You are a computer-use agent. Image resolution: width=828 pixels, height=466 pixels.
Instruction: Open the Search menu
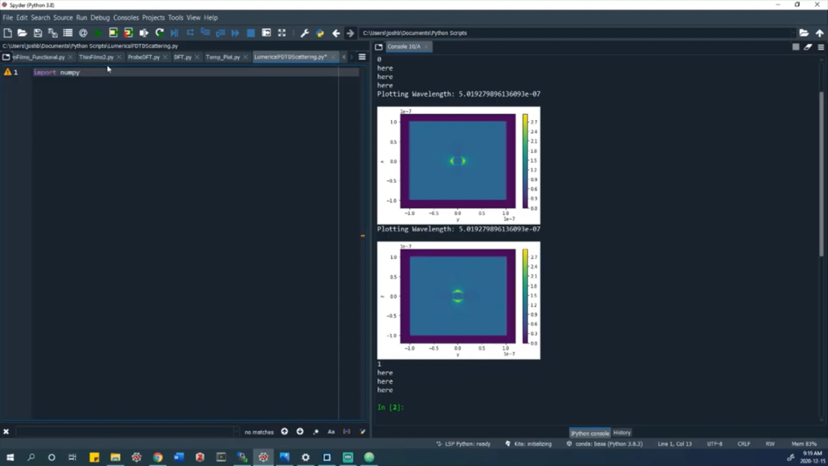pos(40,17)
